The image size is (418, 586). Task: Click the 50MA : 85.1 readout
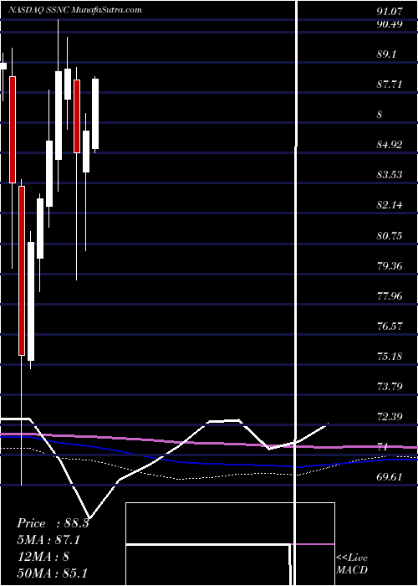pyautogui.click(x=52, y=573)
